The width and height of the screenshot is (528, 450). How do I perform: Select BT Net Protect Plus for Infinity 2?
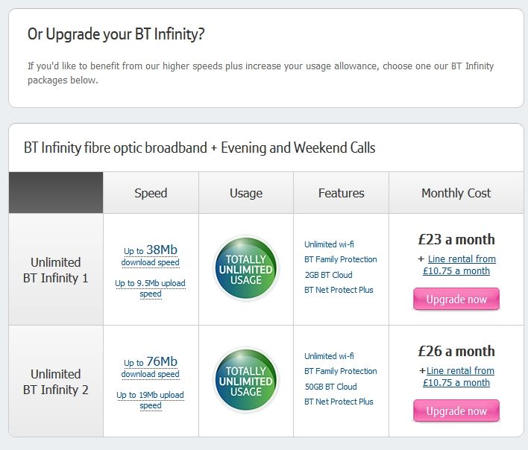[339, 402]
